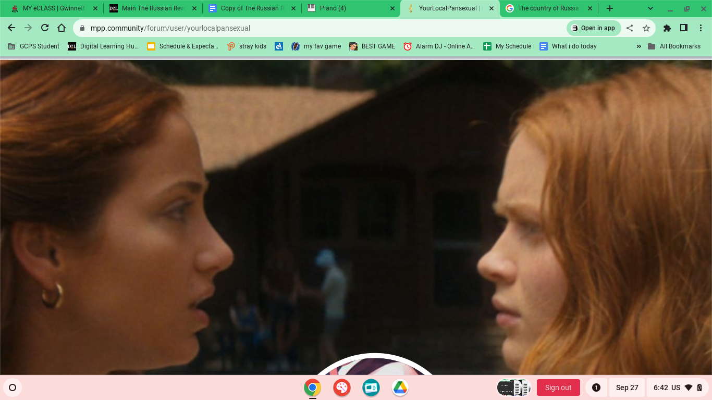The width and height of the screenshot is (712, 400).
Task: Click the US keyboard layout indicator
Action: coord(676,387)
